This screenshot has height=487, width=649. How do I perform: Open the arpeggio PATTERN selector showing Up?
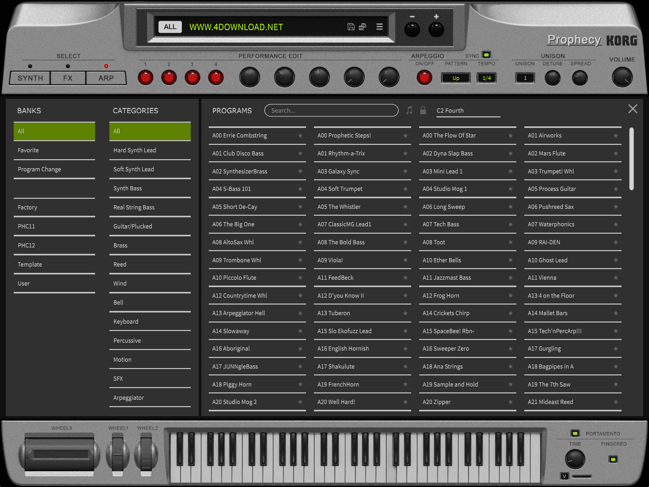[x=456, y=78]
